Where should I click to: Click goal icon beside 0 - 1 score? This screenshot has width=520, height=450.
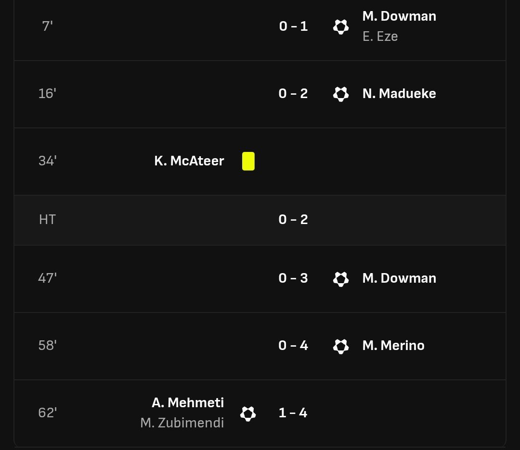tap(340, 27)
